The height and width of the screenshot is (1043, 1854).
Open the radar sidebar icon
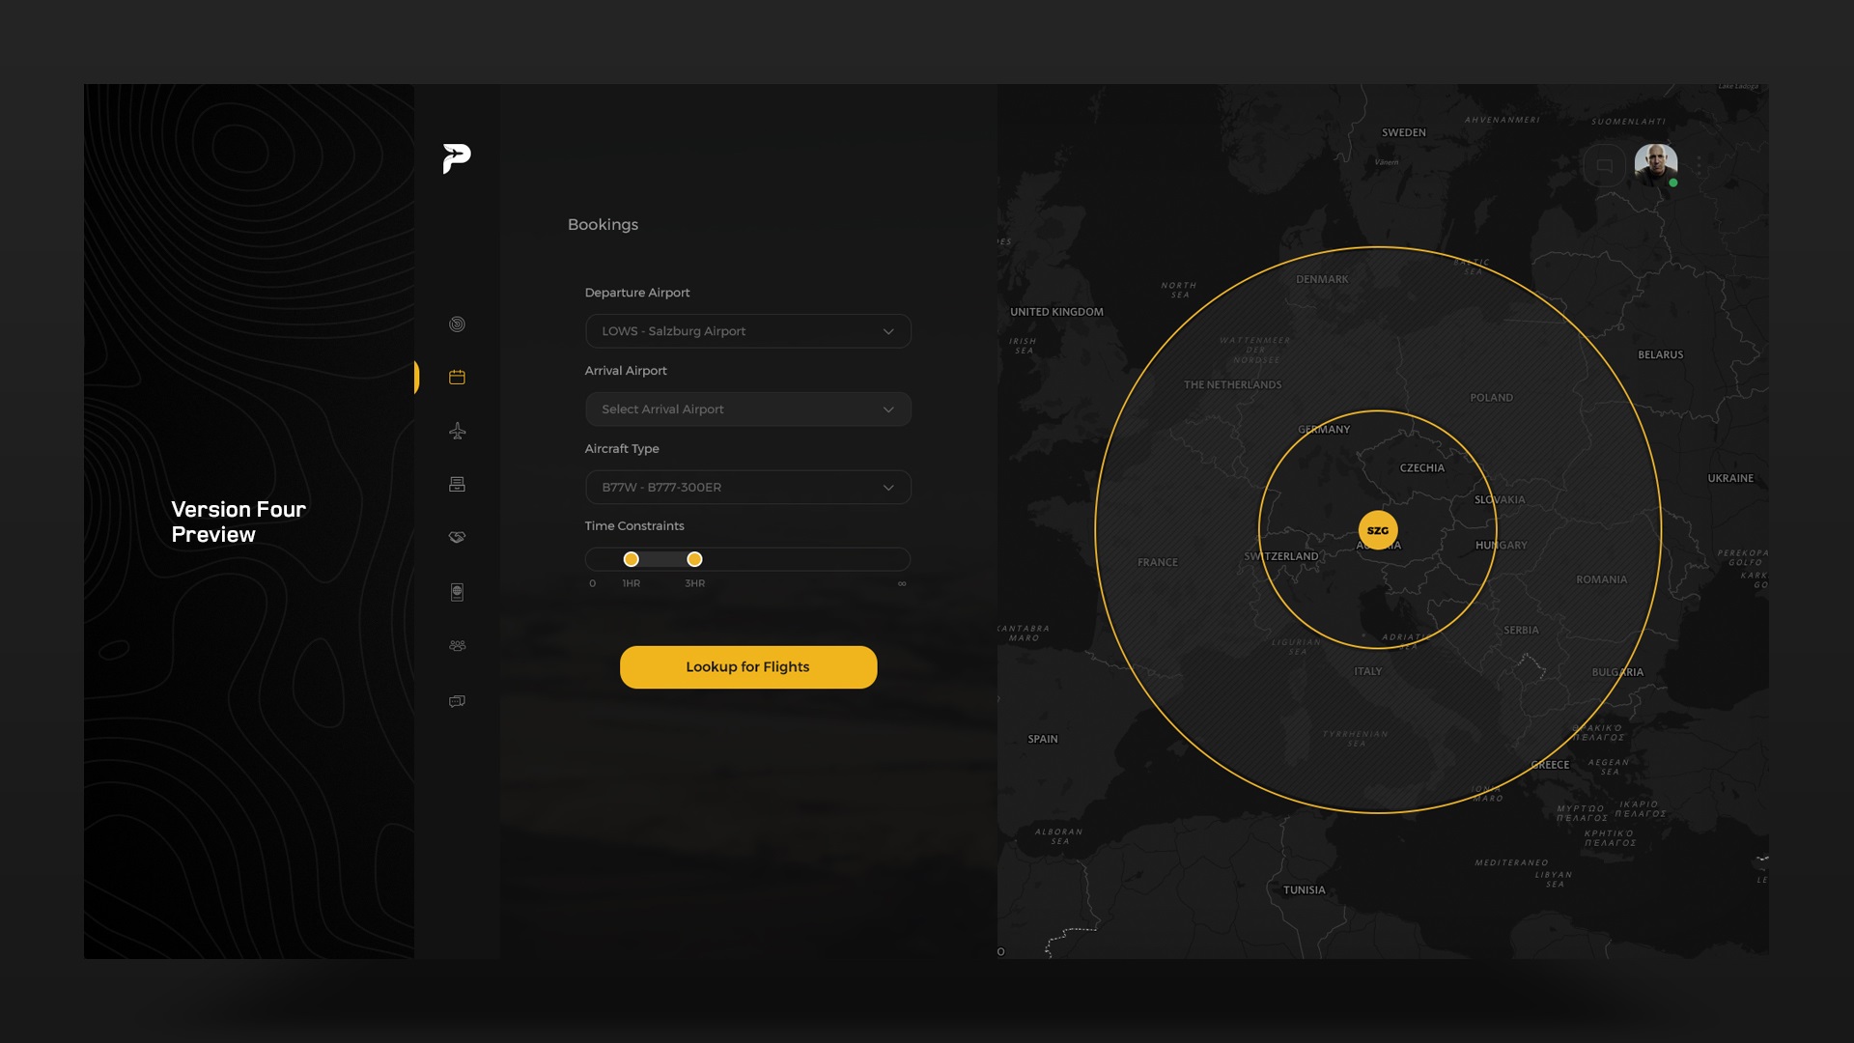(457, 324)
